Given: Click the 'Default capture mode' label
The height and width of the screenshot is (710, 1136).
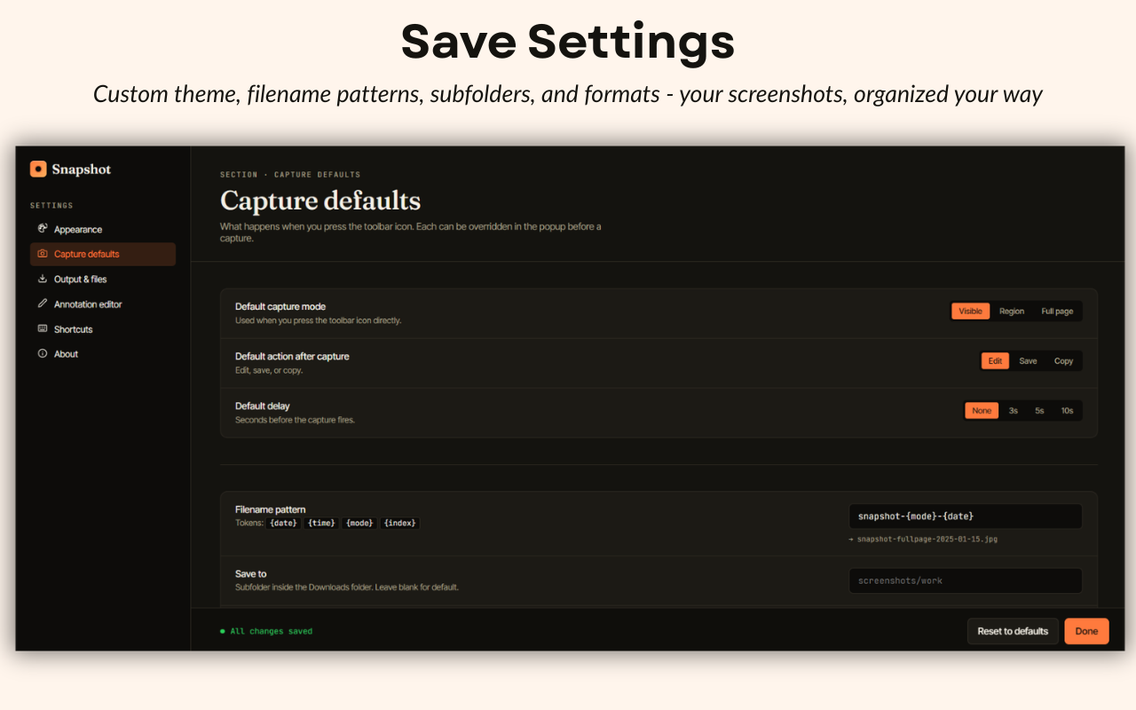Looking at the screenshot, I should tap(280, 307).
